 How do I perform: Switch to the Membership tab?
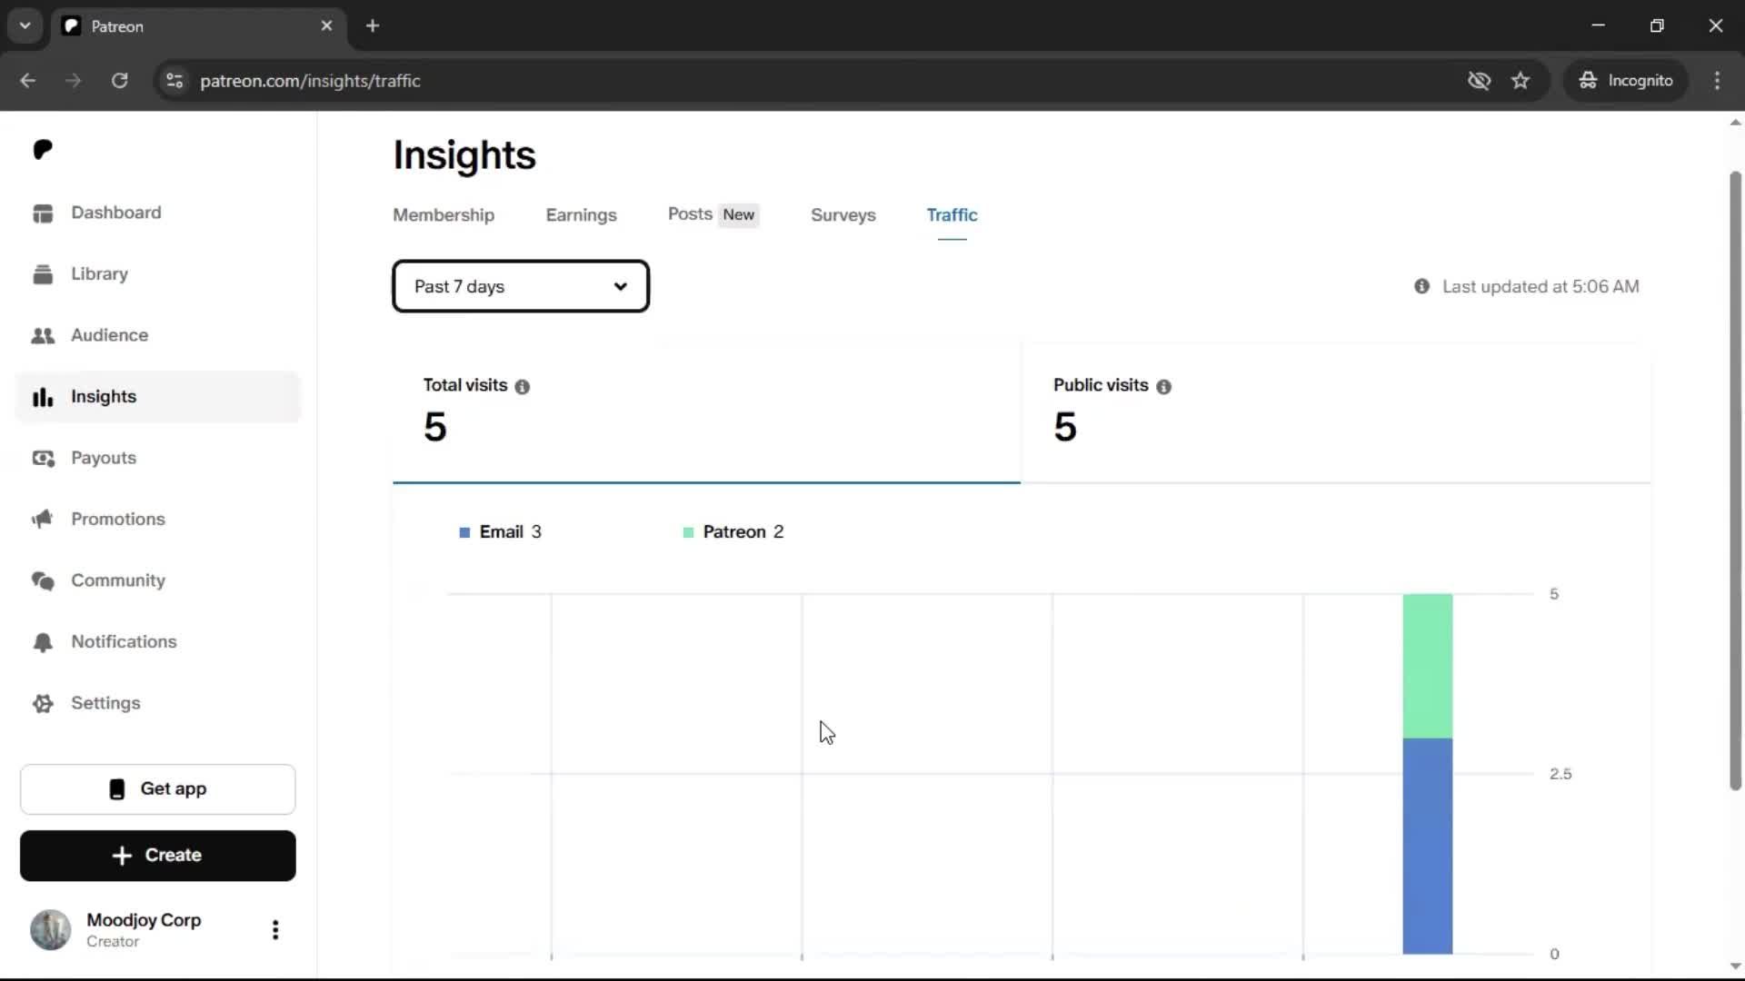[444, 215]
